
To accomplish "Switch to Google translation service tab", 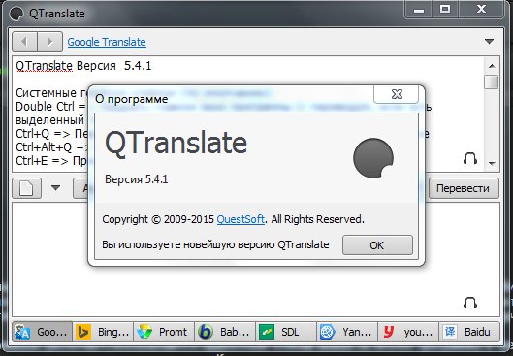I will pos(43,332).
